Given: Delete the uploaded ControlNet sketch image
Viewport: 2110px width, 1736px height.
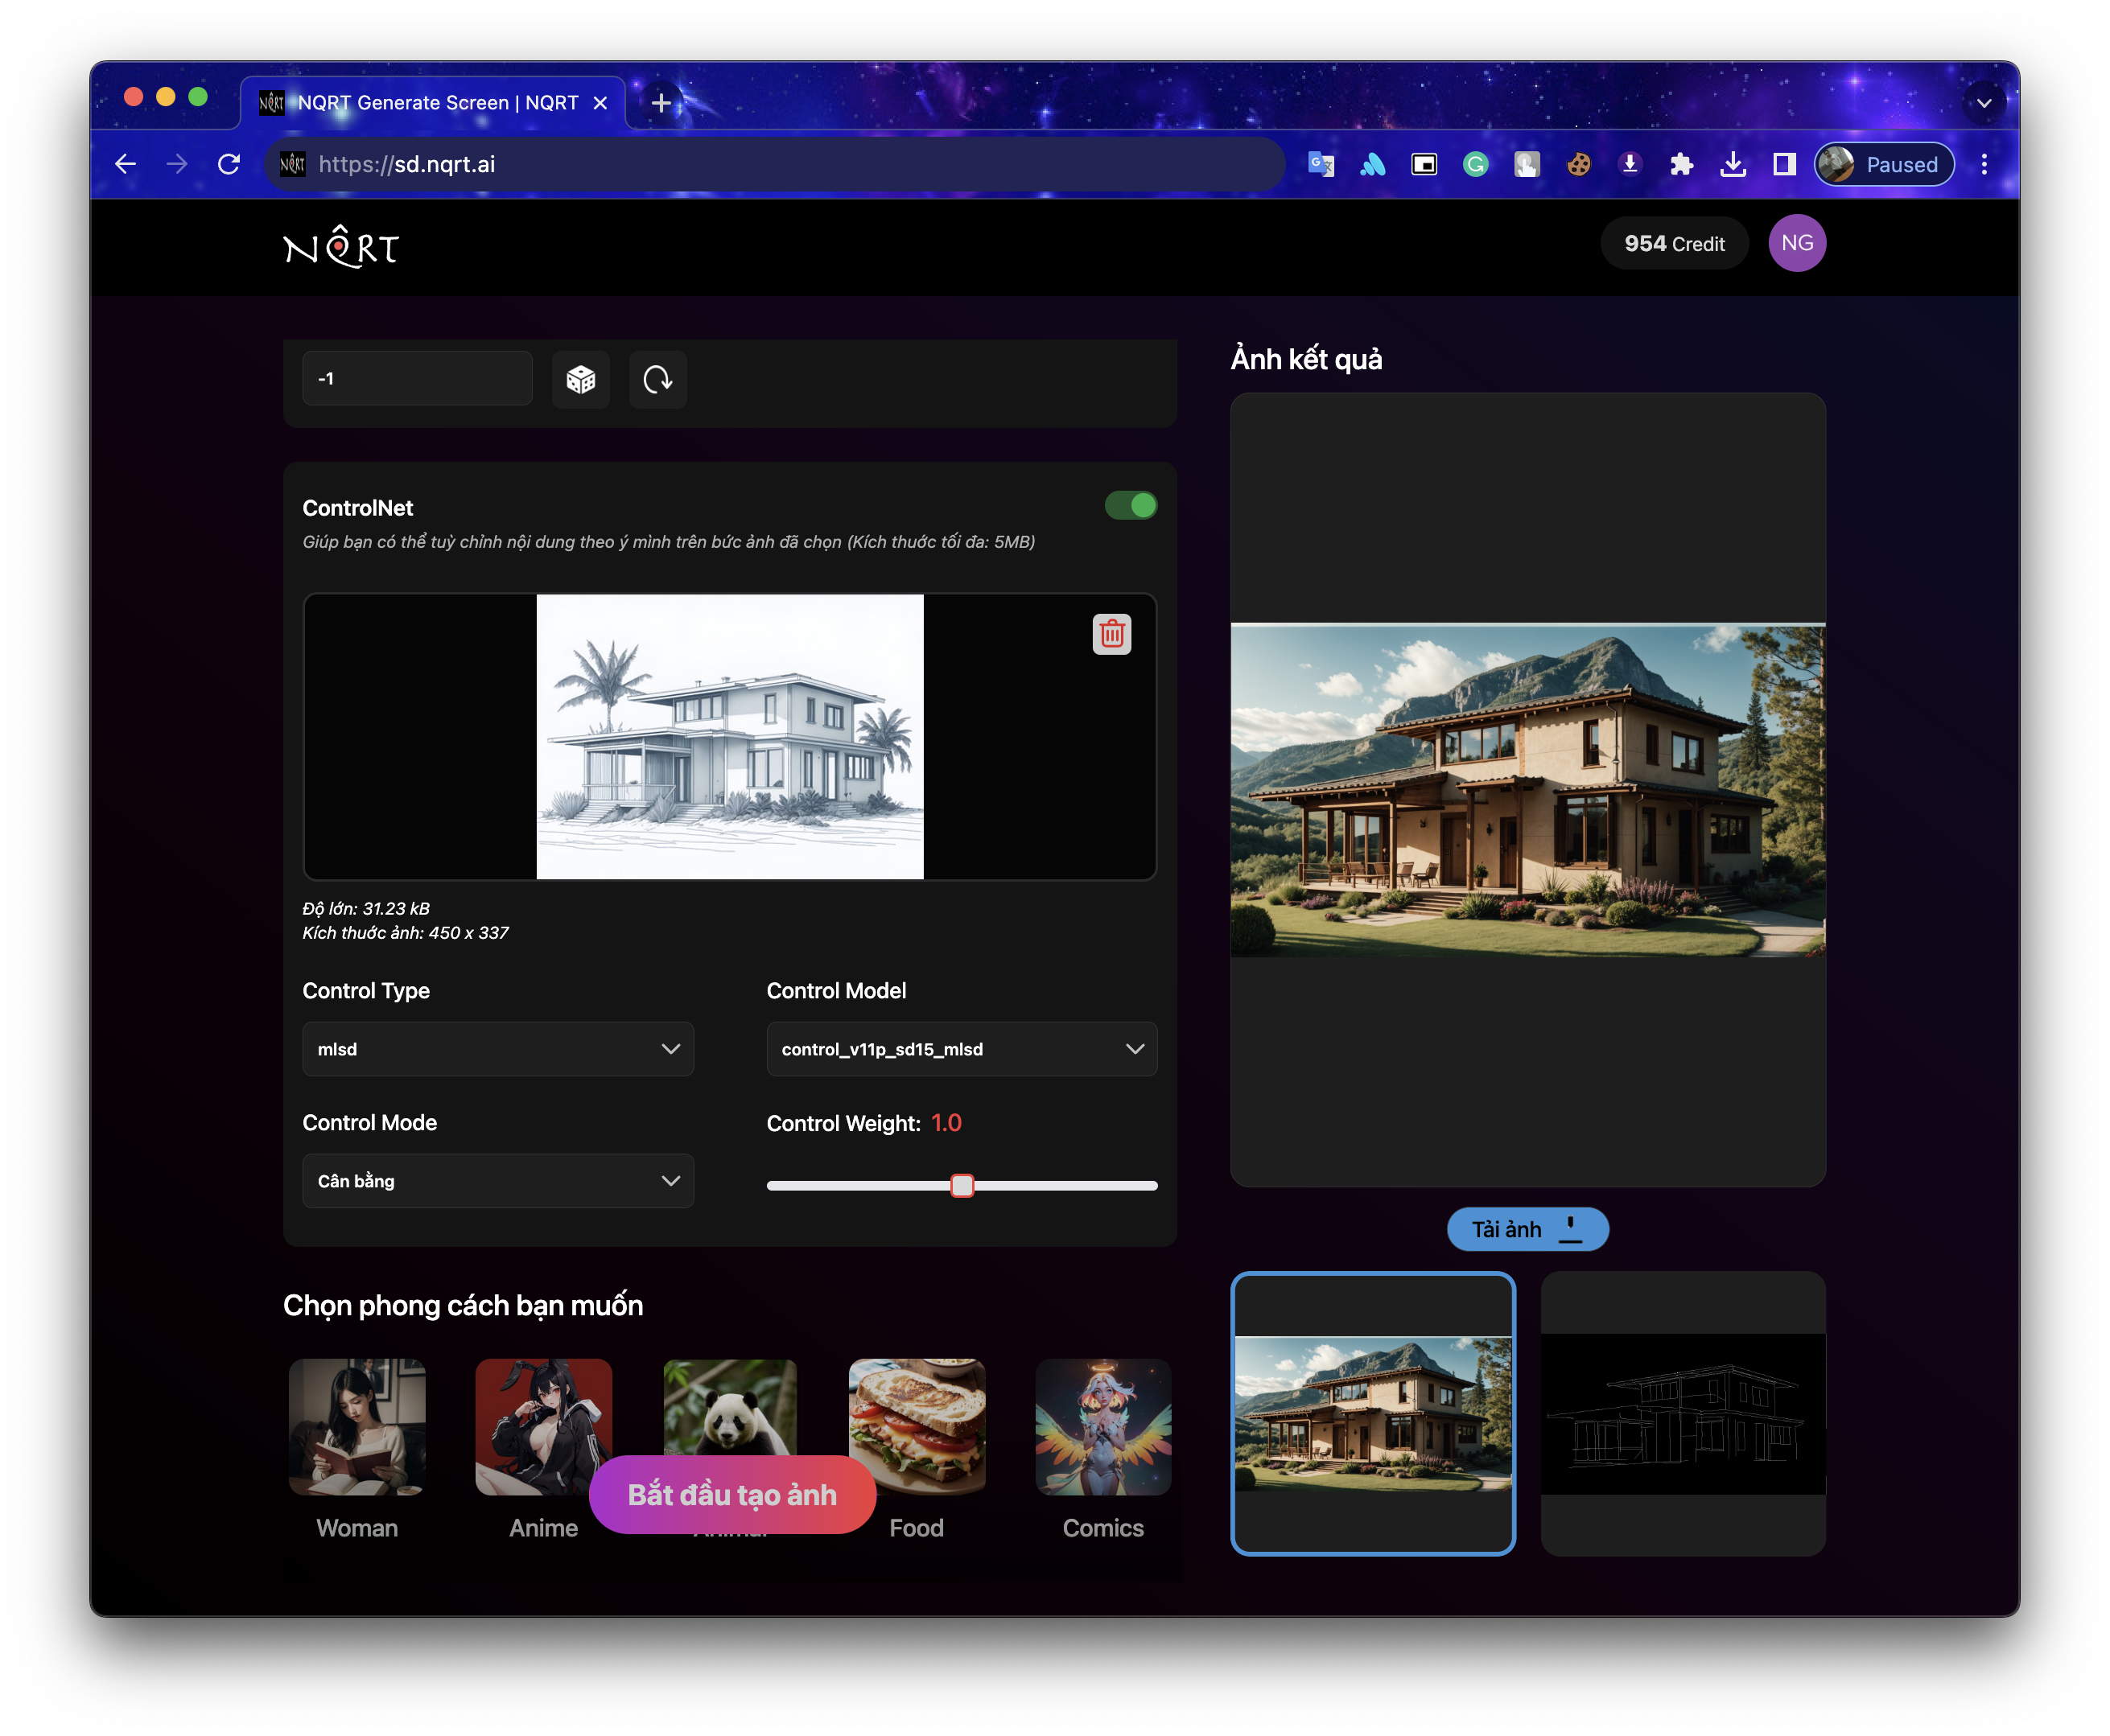Looking at the screenshot, I should (1111, 634).
